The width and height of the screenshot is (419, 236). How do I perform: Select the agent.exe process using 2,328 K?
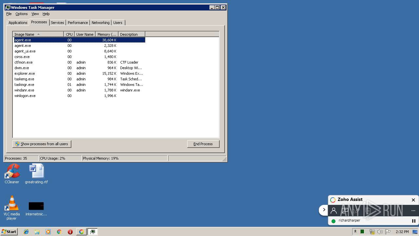point(79,46)
